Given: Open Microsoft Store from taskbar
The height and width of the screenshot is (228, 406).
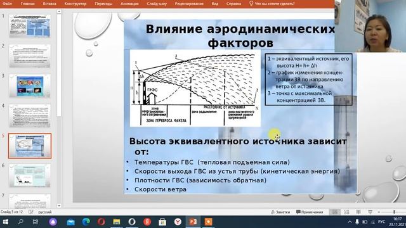Looking at the screenshot, I should (162, 222).
